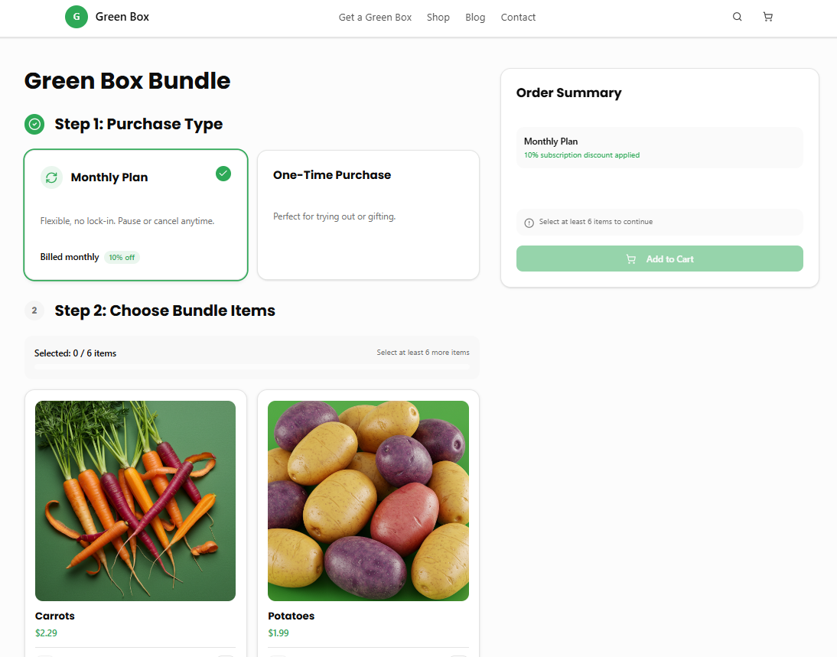Go to the Get a Green Box page
This screenshot has width=837, height=657.
coord(375,18)
